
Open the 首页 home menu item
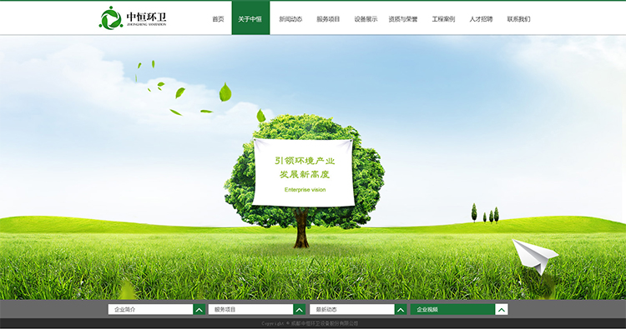218,19
